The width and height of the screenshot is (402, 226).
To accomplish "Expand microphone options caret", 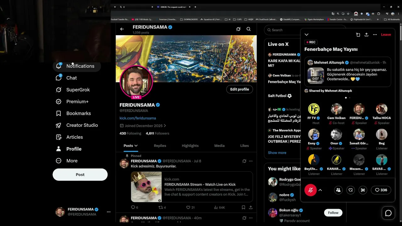I will [x=320, y=190].
